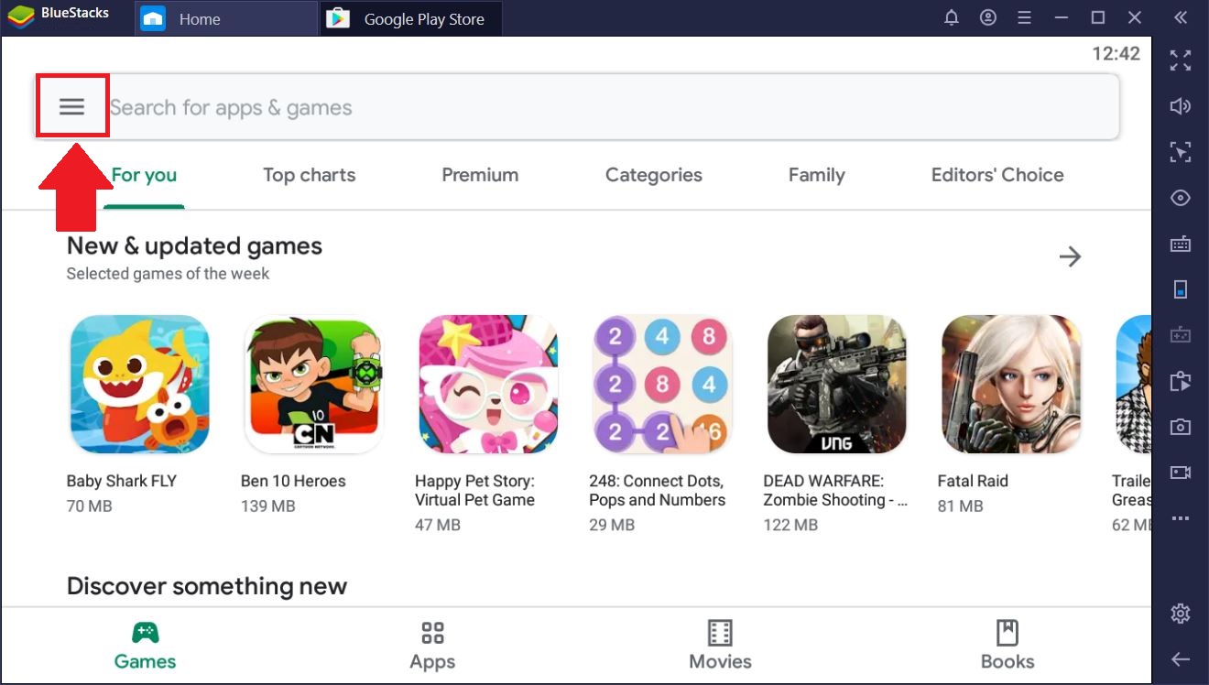This screenshot has height=685, width=1209.
Task: Click the video record icon in sidebar
Action: [x=1181, y=473]
